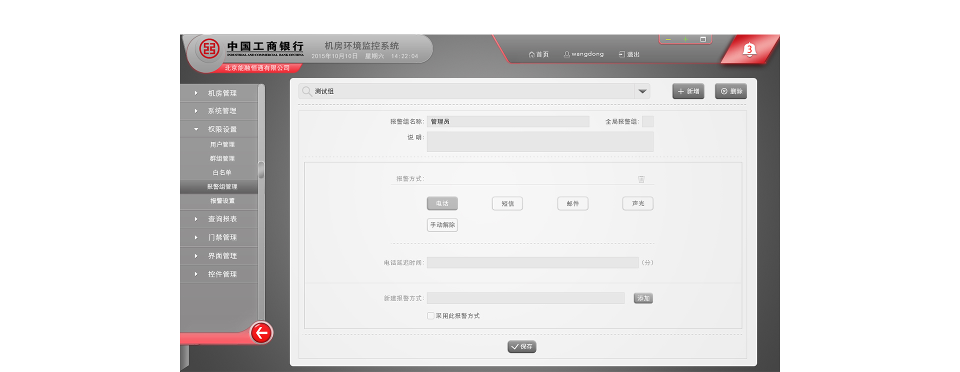Expand the 门禁管理 menu
The image size is (960, 372).
pyautogui.click(x=219, y=237)
